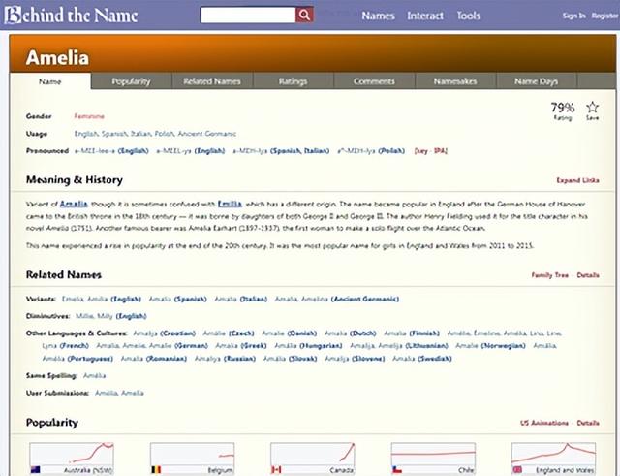620x476 pixels.
Task: Switch to the Namesakes tab
Action: [455, 81]
